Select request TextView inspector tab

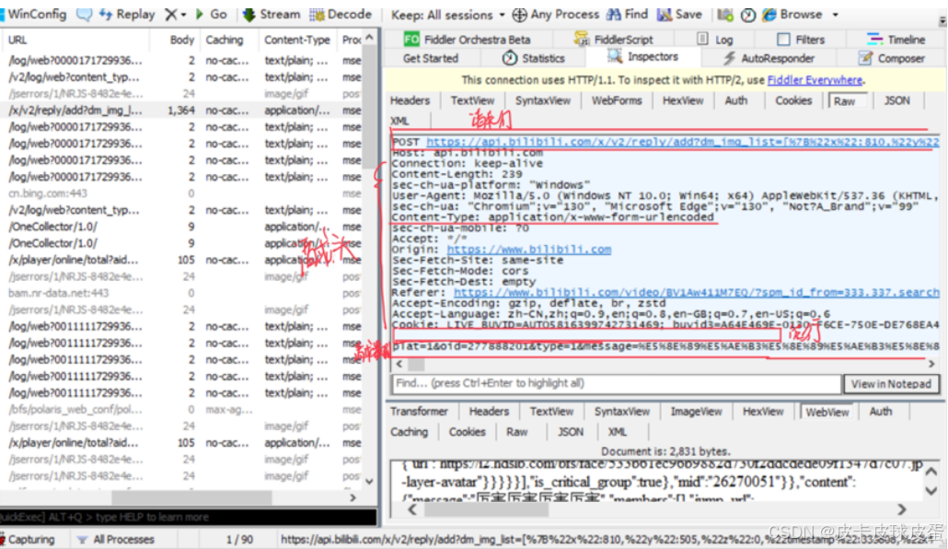pos(472,100)
